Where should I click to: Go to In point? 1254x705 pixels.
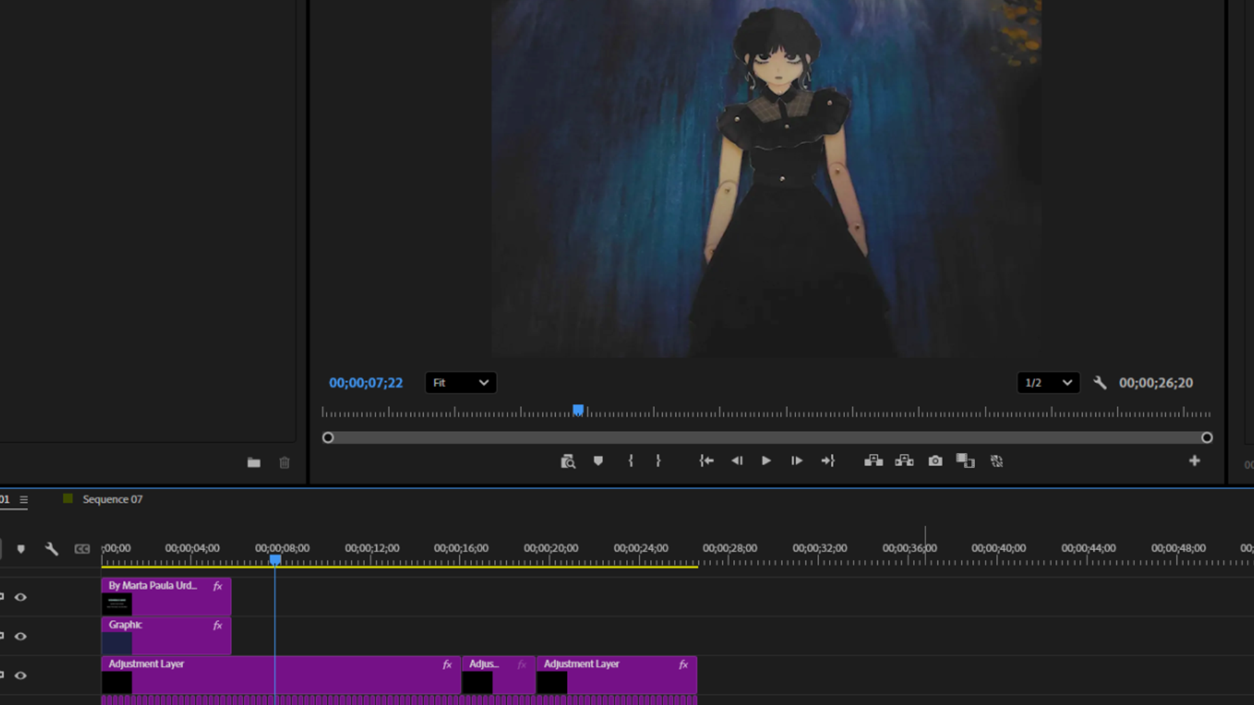point(706,461)
